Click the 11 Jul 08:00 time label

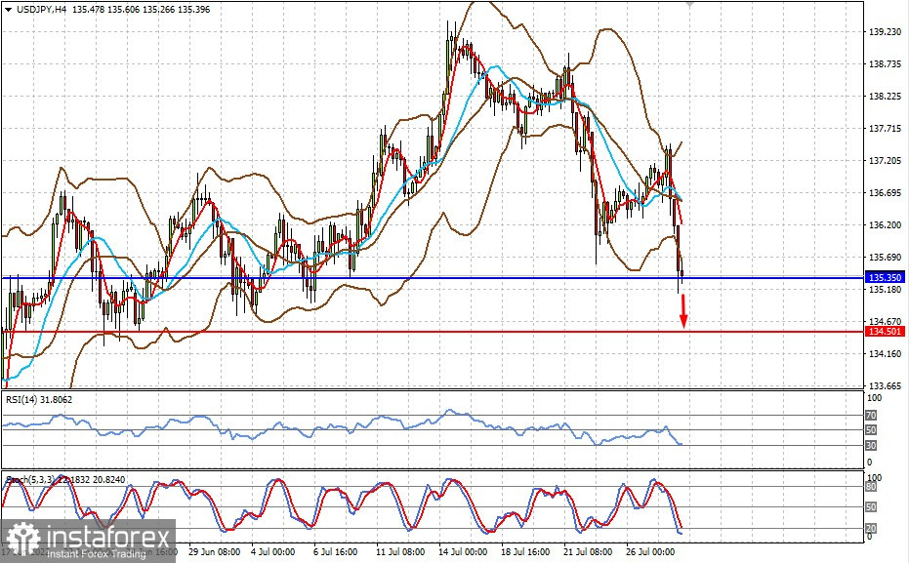tap(400, 552)
